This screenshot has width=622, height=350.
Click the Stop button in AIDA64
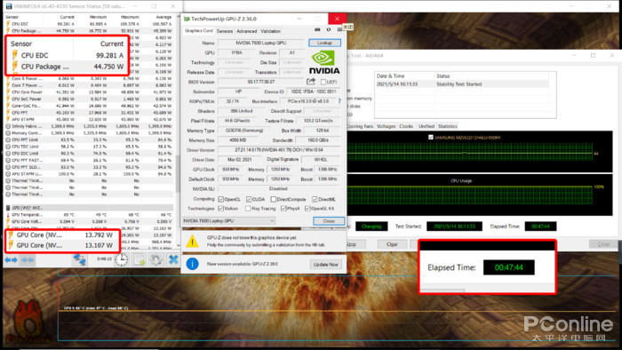pyautogui.click(x=352, y=244)
